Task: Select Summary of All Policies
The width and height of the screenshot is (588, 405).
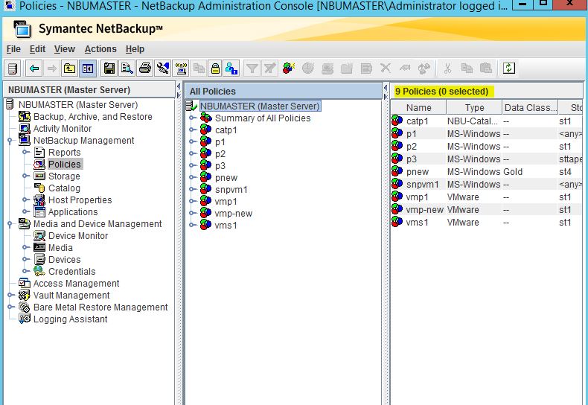Action: coord(263,118)
